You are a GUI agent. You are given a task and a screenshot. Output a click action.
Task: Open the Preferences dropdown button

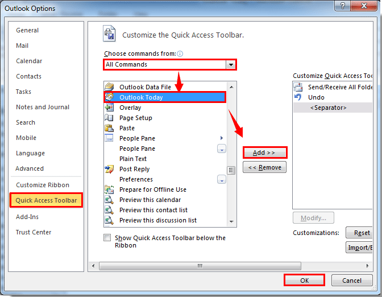[x=222, y=179]
